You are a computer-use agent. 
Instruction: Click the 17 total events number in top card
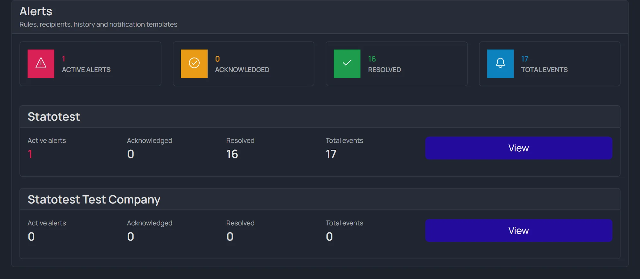[x=524, y=59]
